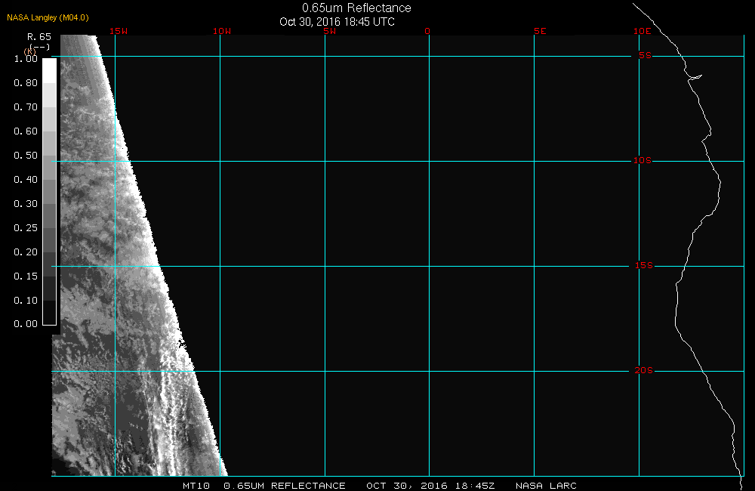Select the 10S latitude label
The width and height of the screenshot is (755, 491).
643,161
